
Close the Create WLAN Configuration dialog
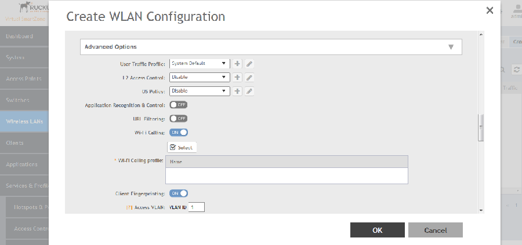(x=490, y=10)
